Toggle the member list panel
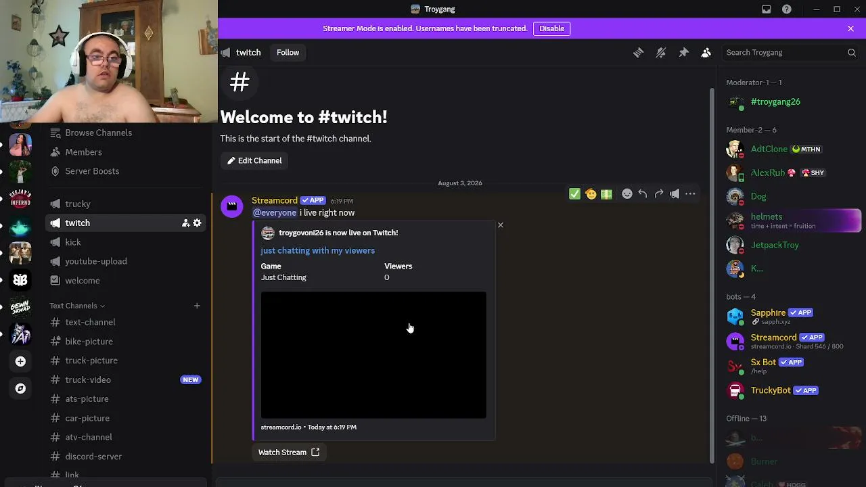Image resolution: width=866 pixels, height=487 pixels. click(706, 53)
